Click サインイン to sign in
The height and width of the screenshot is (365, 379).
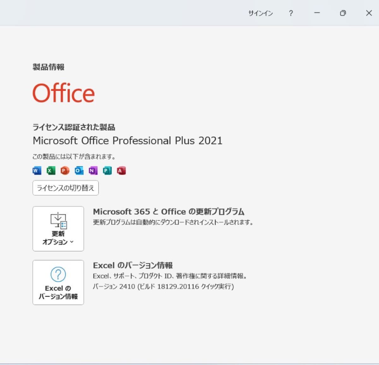tap(261, 13)
